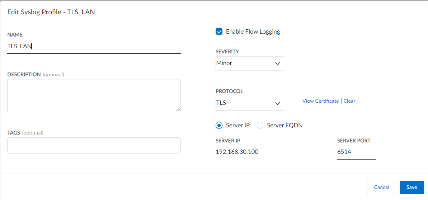Click the Server IP field 192.168.30.100
The height and width of the screenshot is (200, 428).
click(x=267, y=152)
